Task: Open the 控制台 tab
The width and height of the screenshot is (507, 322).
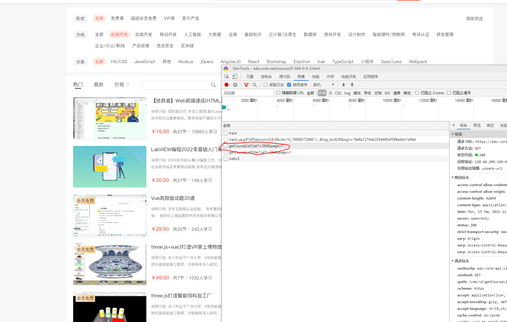Action: tap(266, 77)
